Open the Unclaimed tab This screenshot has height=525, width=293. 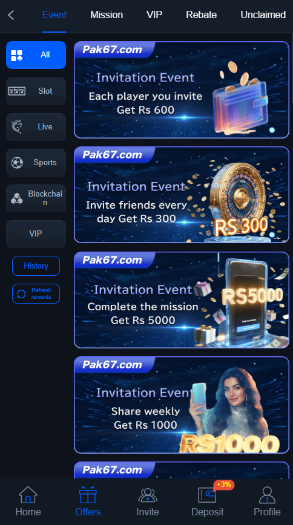[x=263, y=15]
